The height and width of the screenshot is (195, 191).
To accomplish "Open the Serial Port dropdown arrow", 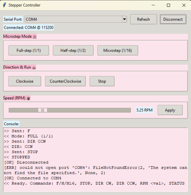I will [124, 19].
